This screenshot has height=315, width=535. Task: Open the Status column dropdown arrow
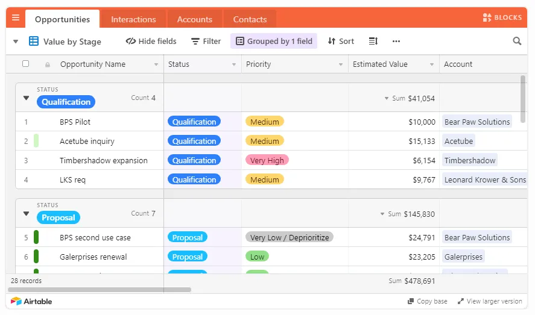[234, 64]
